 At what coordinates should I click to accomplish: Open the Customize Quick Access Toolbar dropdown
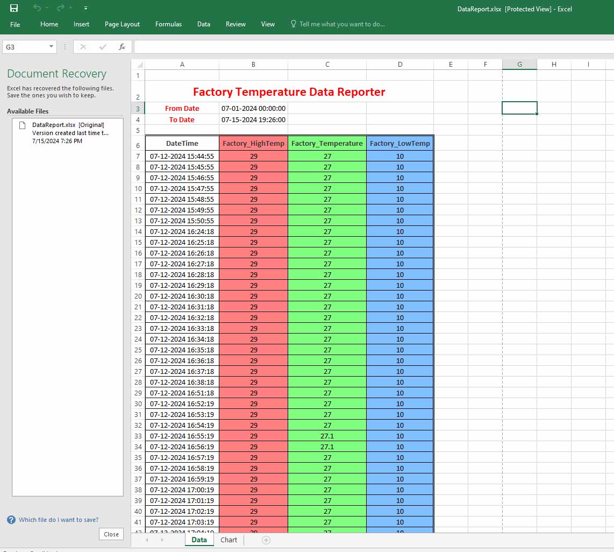coord(86,8)
